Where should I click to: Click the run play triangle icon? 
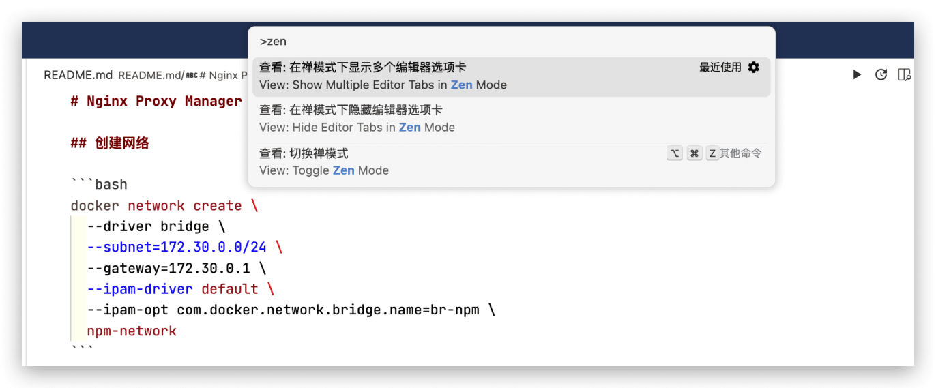point(857,75)
